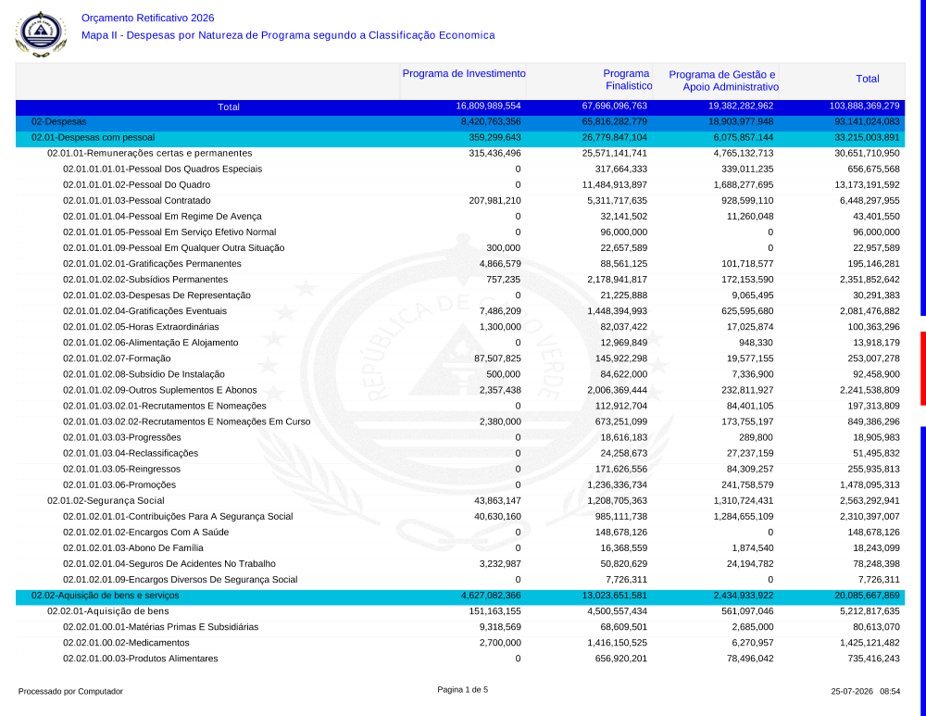Click '02.01.01.03.02.01-Recrutamentos E Nomeações' label
The height and width of the screenshot is (716, 926).
[164, 406]
